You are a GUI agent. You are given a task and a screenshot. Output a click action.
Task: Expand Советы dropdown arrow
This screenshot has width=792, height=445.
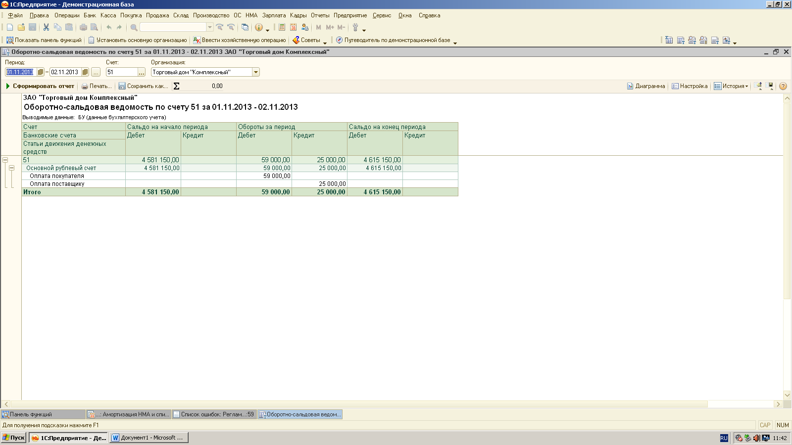[x=325, y=43]
